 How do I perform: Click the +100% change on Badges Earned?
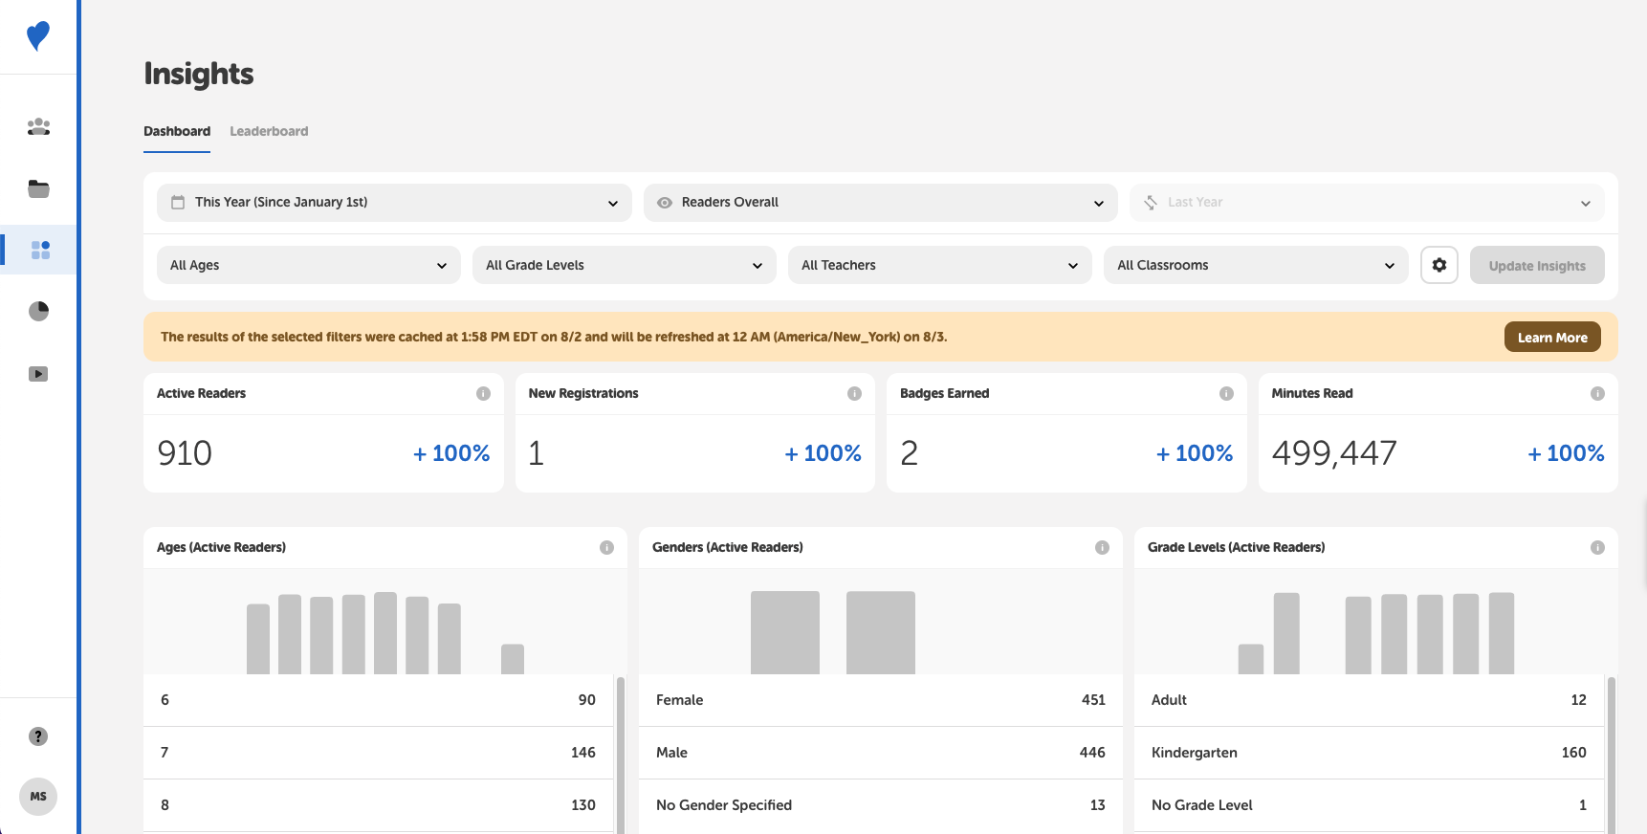click(x=1195, y=453)
